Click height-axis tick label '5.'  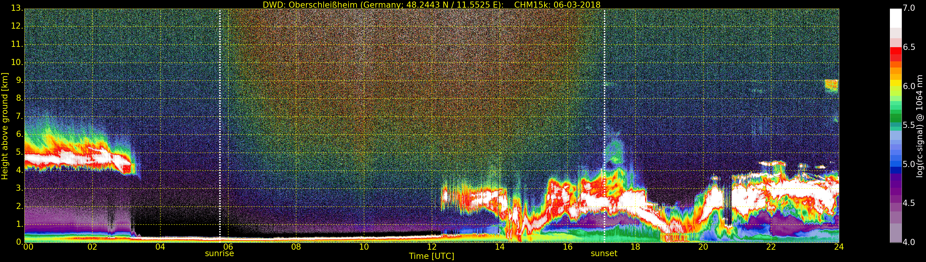pos(19,152)
